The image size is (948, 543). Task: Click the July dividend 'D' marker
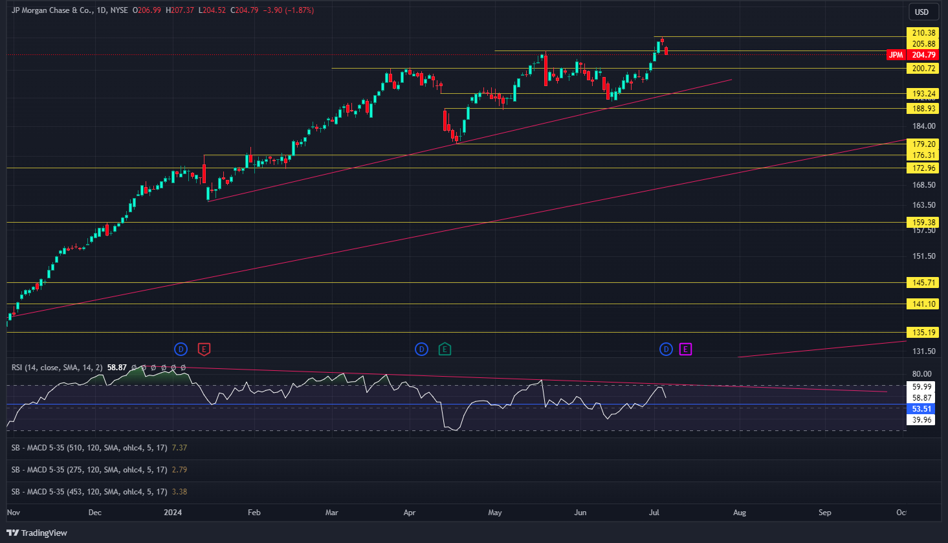[666, 349]
